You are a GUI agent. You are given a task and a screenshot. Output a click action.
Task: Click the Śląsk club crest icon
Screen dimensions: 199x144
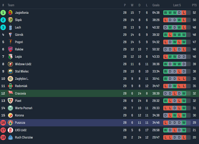(10, 20)
